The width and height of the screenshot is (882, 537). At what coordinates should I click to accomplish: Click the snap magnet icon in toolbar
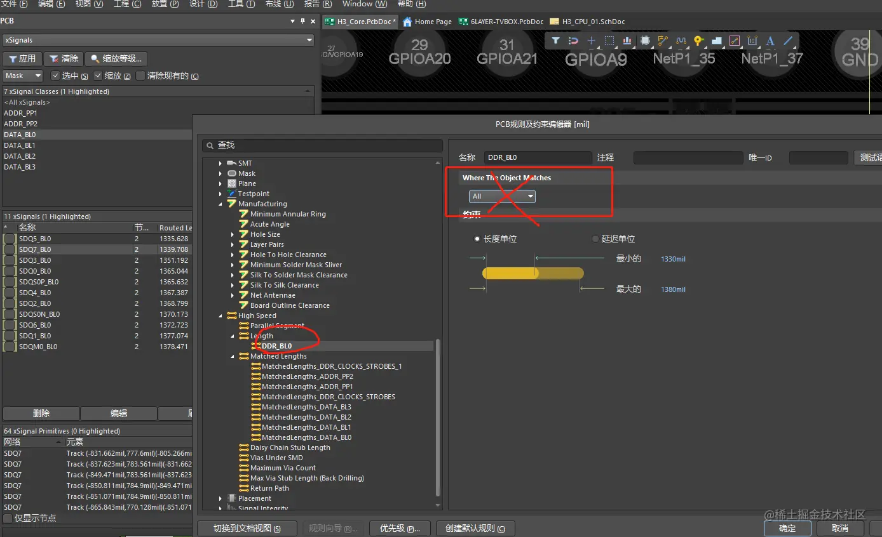(573, 41)
